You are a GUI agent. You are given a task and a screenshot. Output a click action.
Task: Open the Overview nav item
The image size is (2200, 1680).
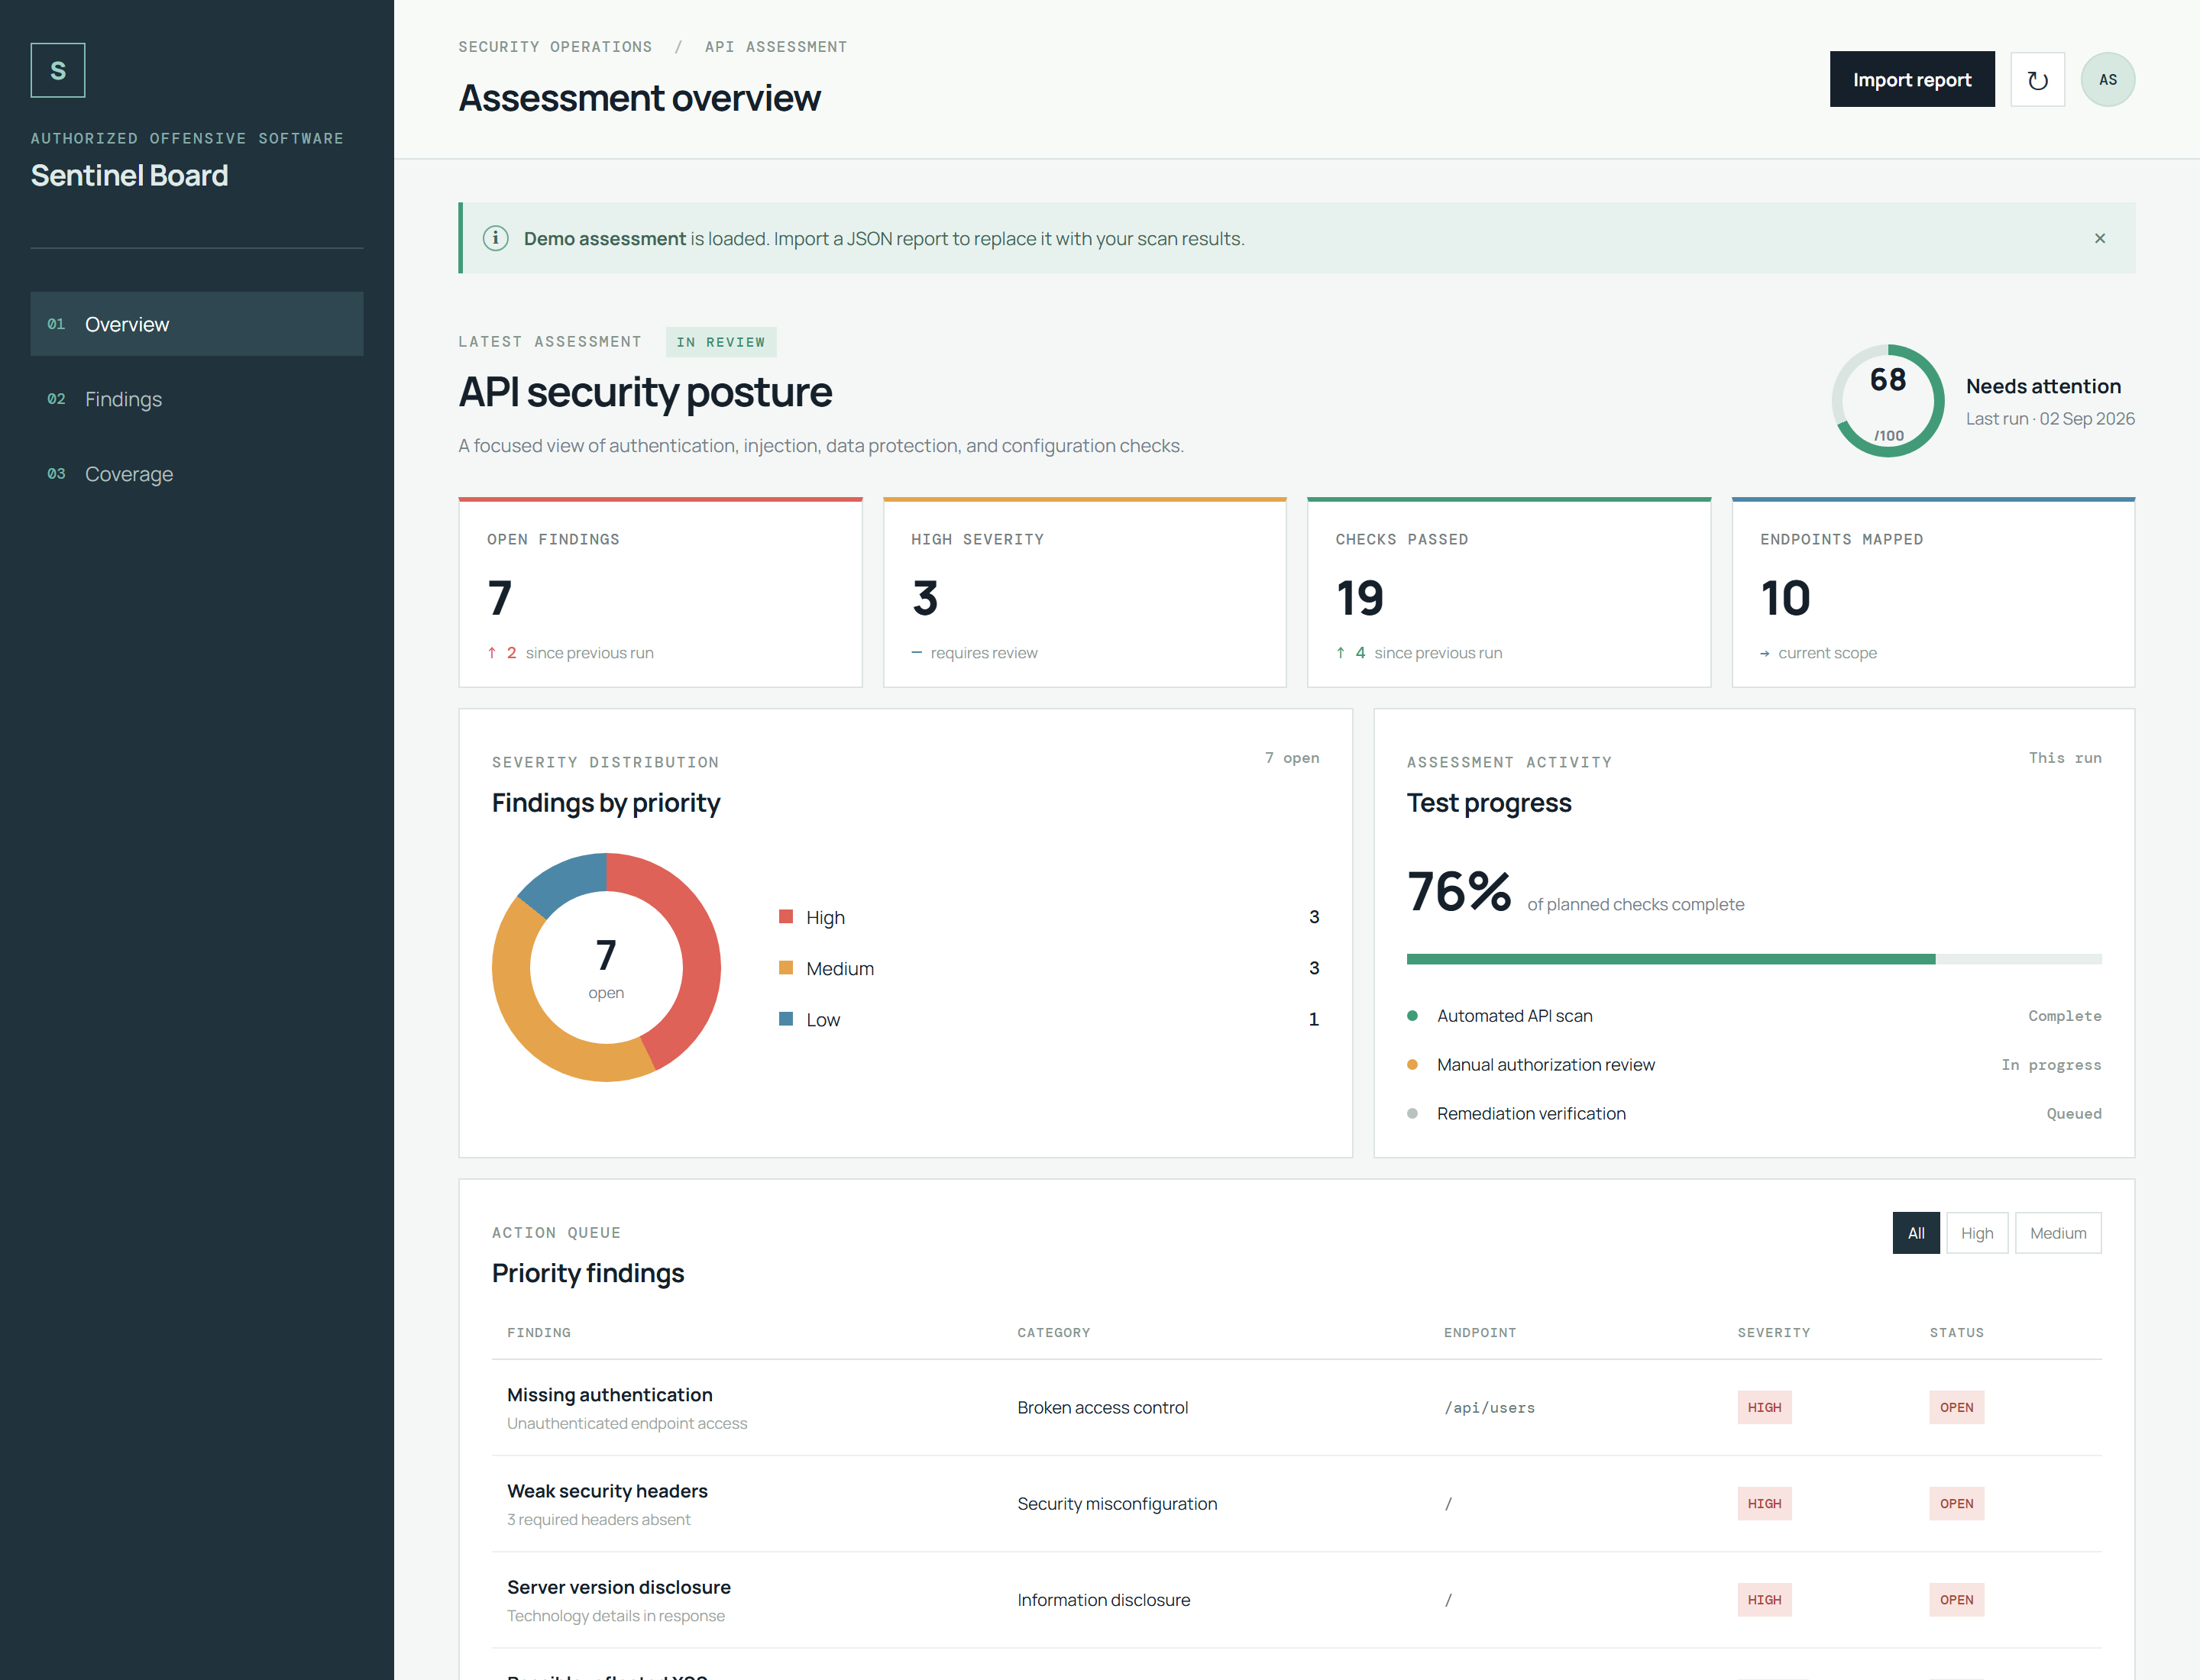click(x=197, y=324)
